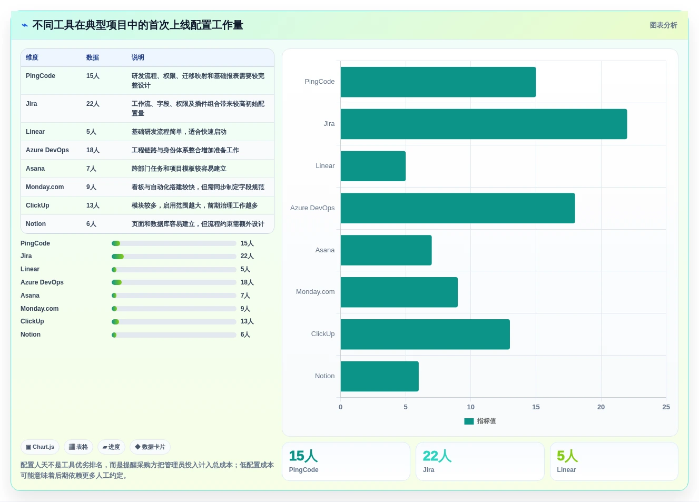
Task: Click the Azure DevOps bar in the chart
Action: 458,208
